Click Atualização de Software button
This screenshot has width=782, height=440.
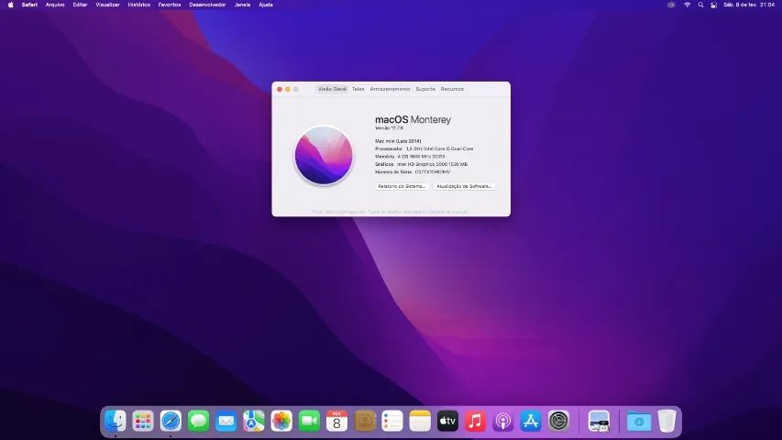pos(464,186)
